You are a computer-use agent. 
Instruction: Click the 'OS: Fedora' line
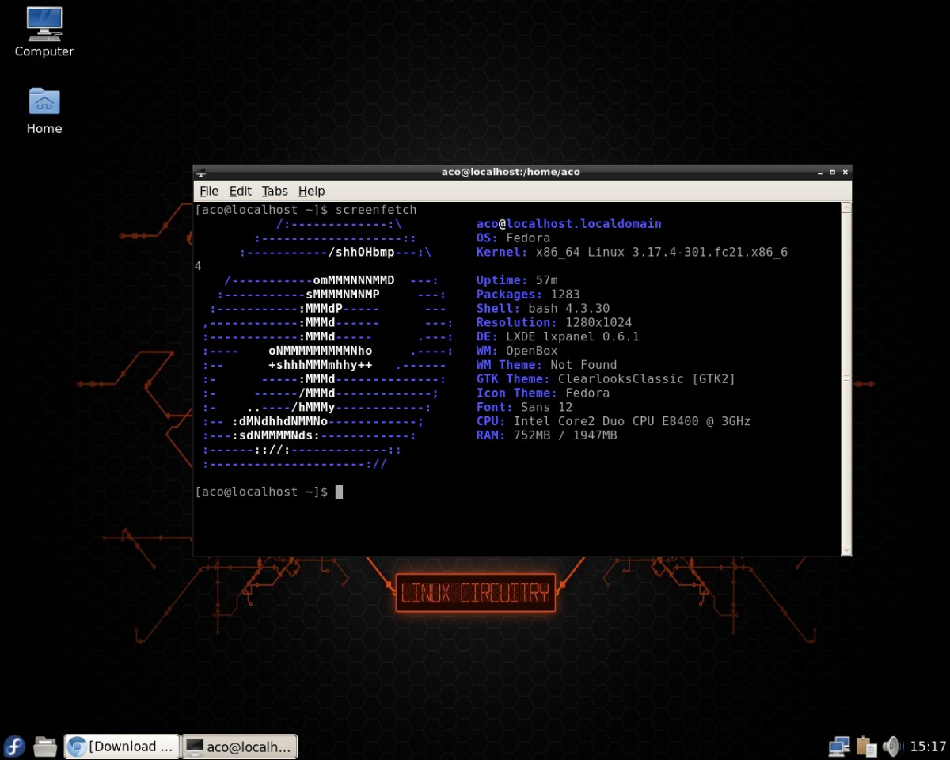coord(513,238)
